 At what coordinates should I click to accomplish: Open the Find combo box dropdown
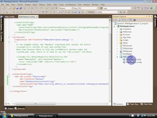pyautogui.click(x=131, y=8)
